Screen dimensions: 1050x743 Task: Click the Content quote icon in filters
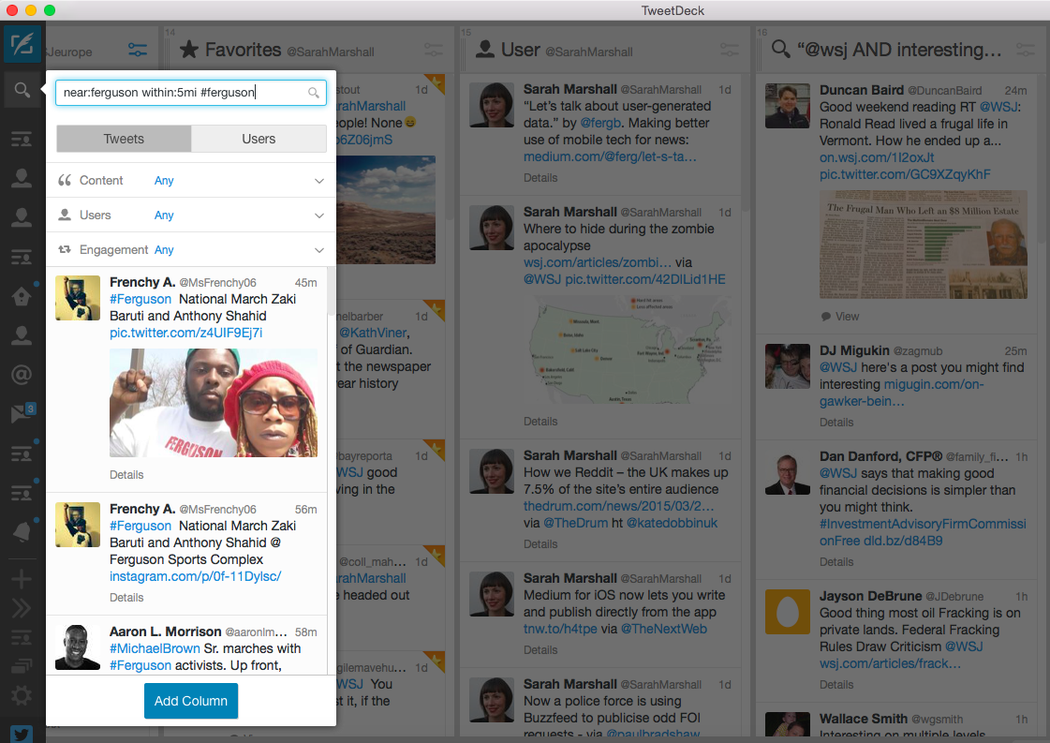(x=65, y=180)
